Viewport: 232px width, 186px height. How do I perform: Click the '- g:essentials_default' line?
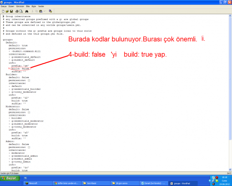[25, 57]
